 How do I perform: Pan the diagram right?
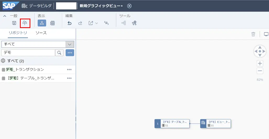(x=264, y=51)
